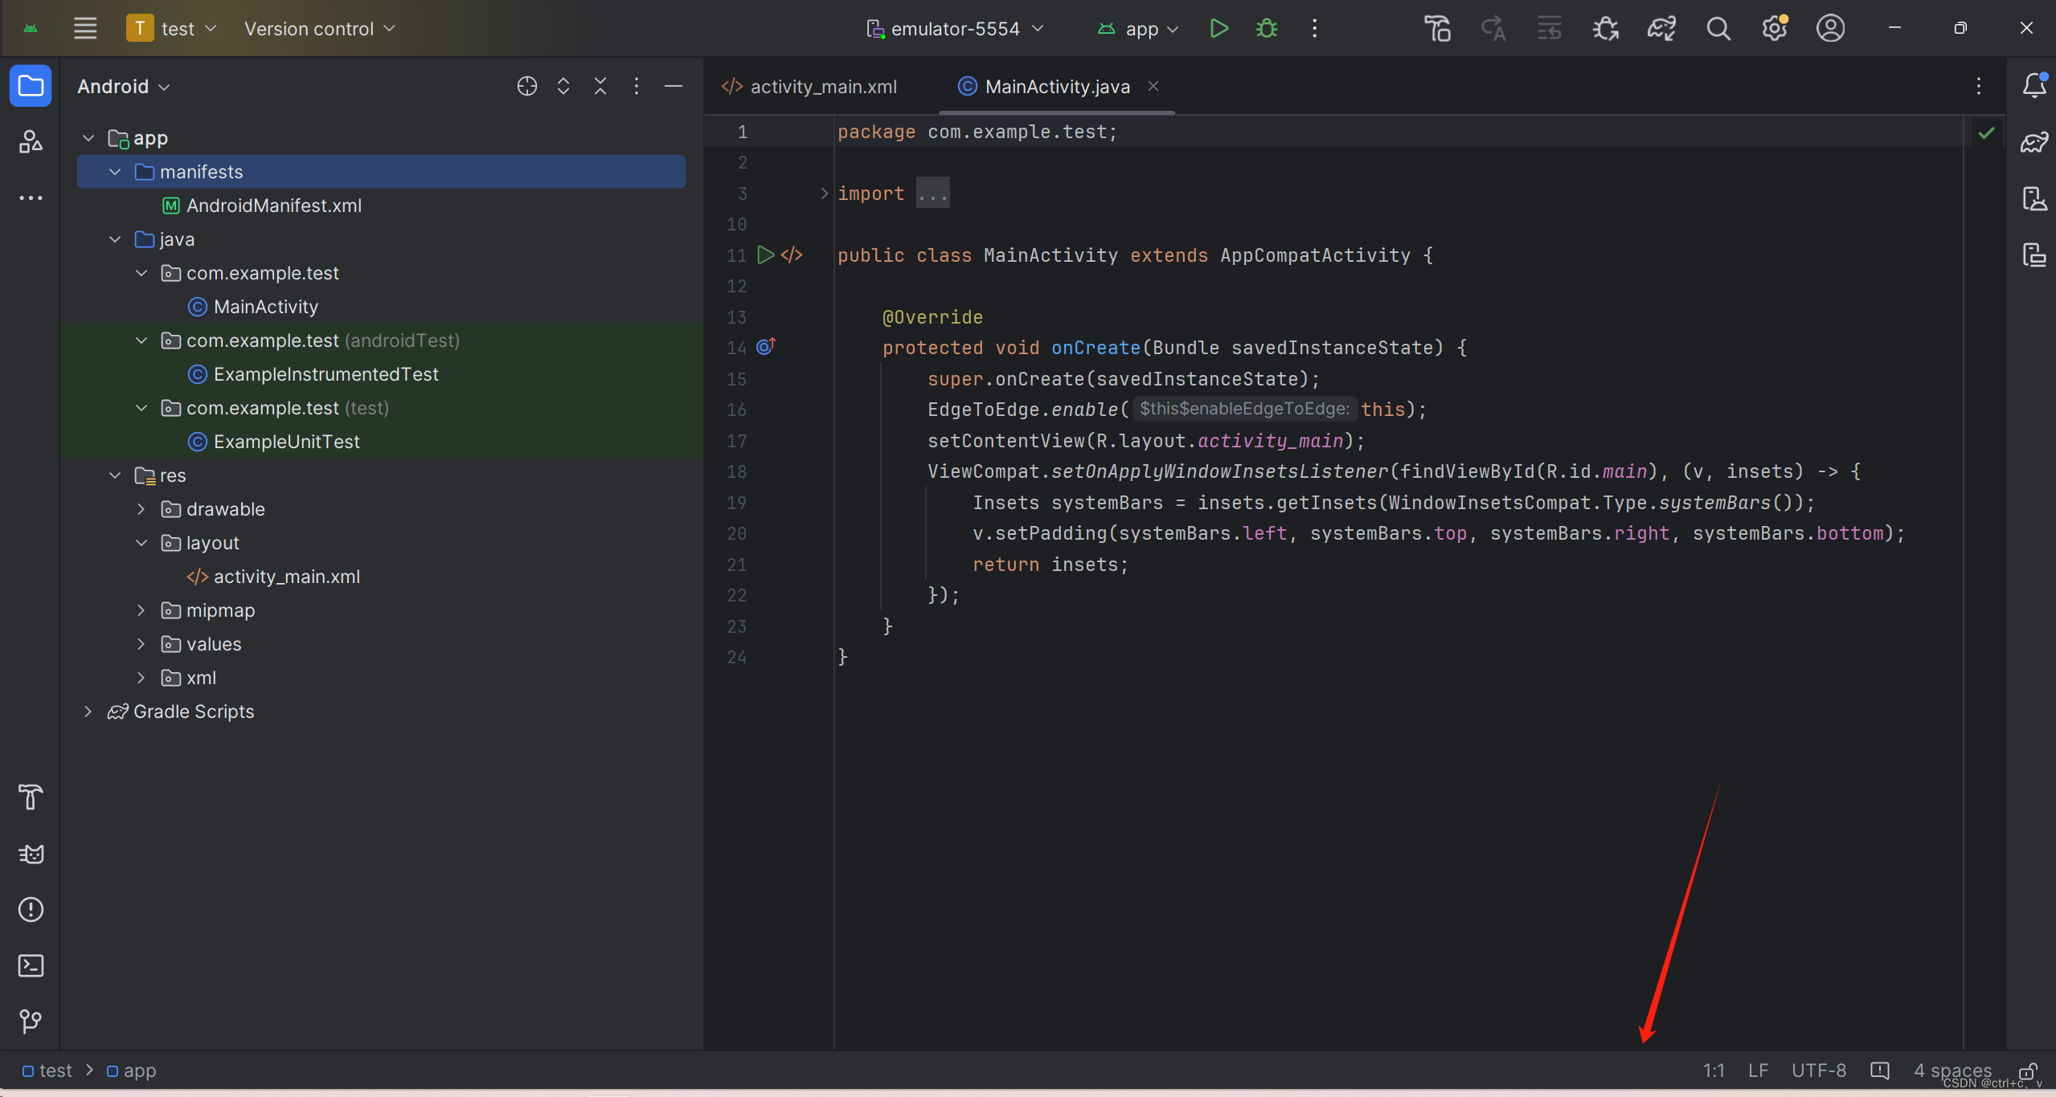Open the main hamburger menu
Screen dimensions: 2056x1097
coord(85,29)
